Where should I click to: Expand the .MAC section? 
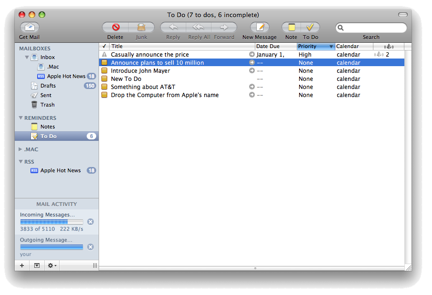(x=20, y=149)
